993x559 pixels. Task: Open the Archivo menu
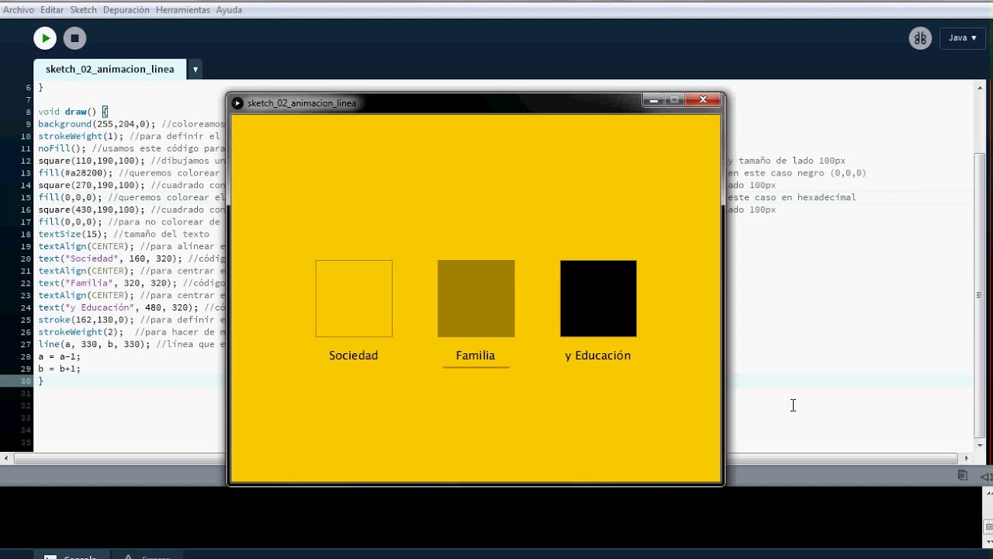(19, 10)
